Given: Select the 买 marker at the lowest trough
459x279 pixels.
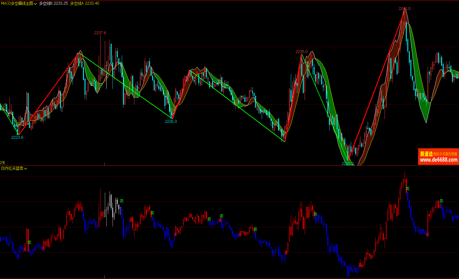Looking at the screenshot, I should pos(360,265).
